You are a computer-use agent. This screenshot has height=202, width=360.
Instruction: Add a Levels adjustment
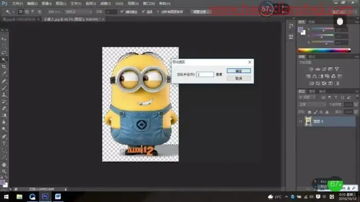318,69
